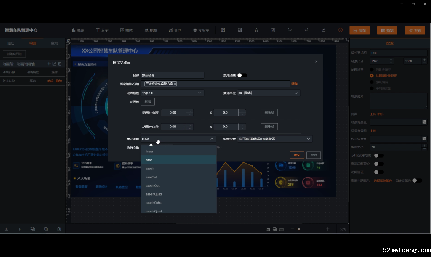431x257 pixels.
Task: Expand the 动画属性 平移/X dropdown
Action: (172, 93)
